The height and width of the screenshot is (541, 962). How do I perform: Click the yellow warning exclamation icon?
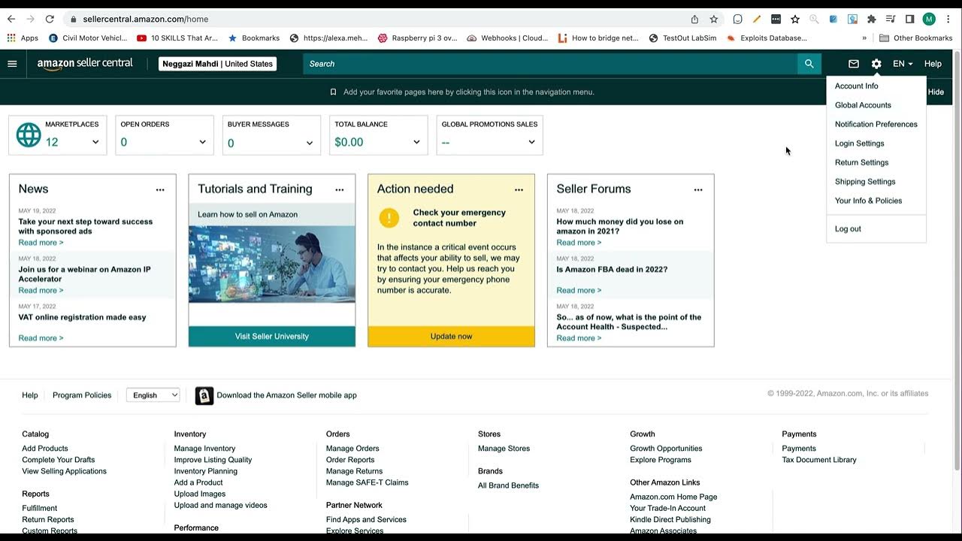pos(389,218)
